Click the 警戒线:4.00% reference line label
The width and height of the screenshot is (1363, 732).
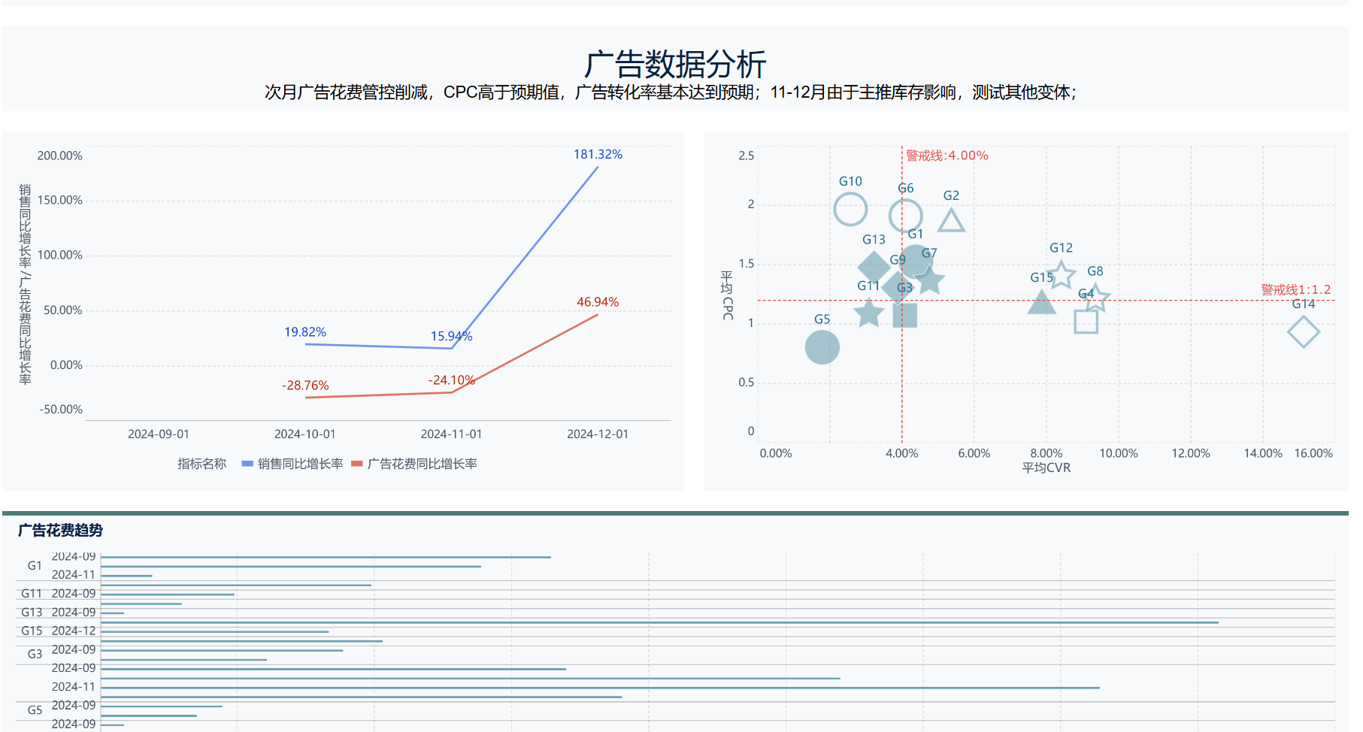(947, 156)
